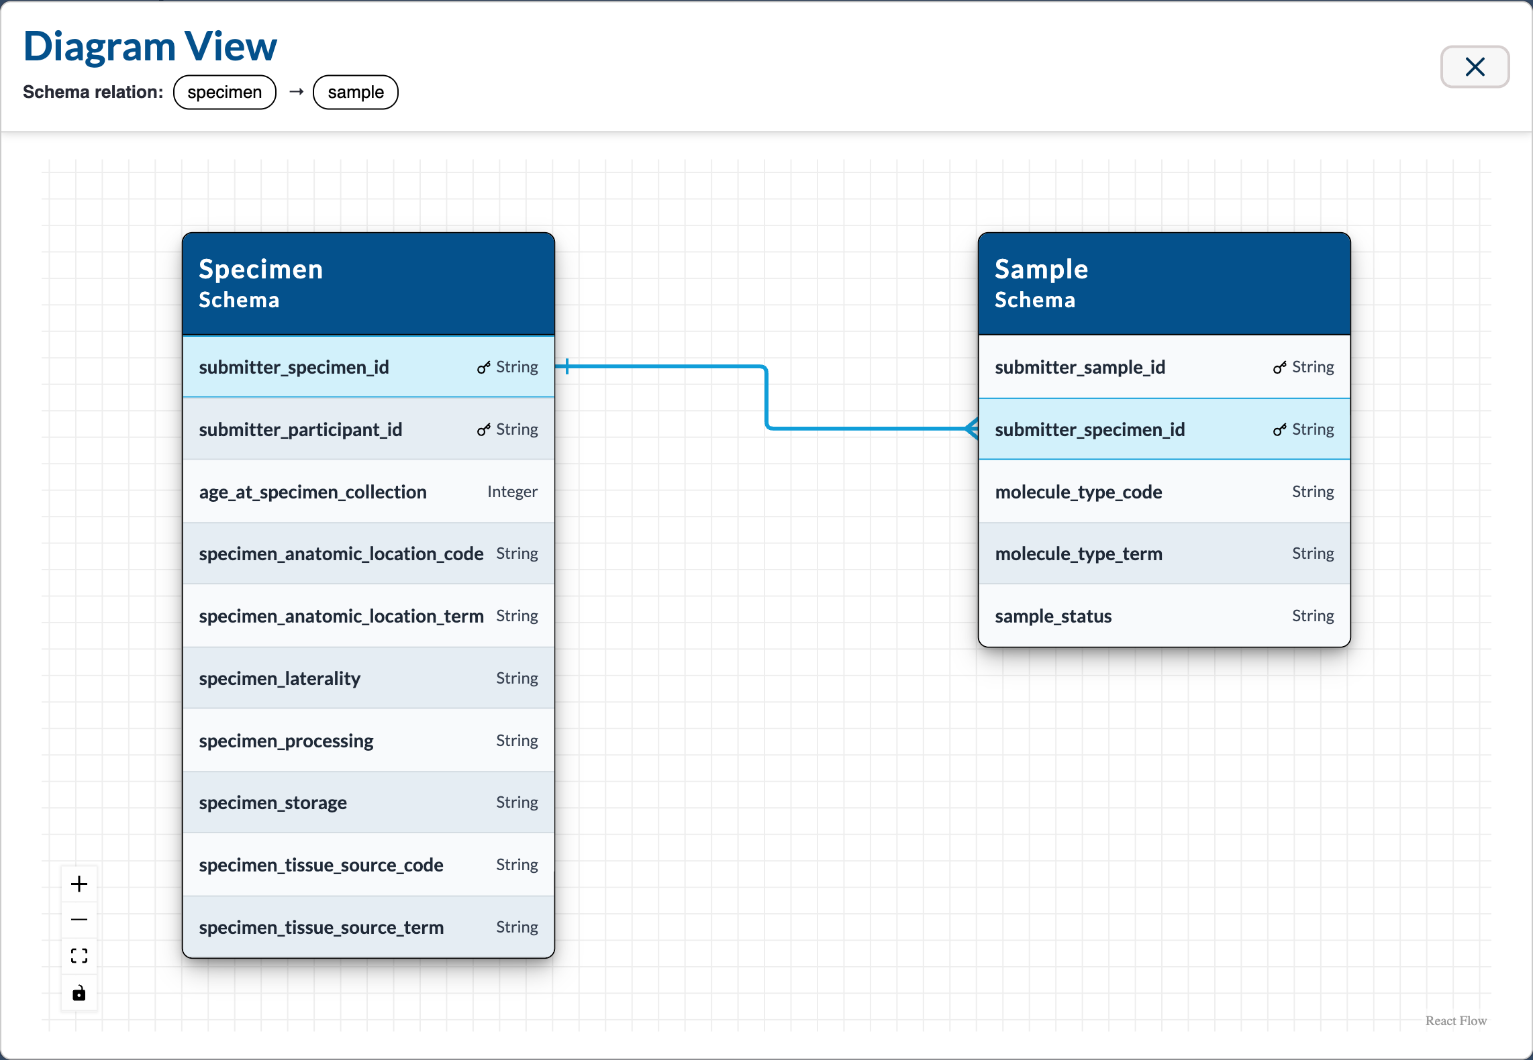Image resolution: width=1533 pixels, height=1060 pixels.
Task: Click key icon on Specimen submitter_specimen_id row
Action: pyautogui.click(x=484, y=367)
